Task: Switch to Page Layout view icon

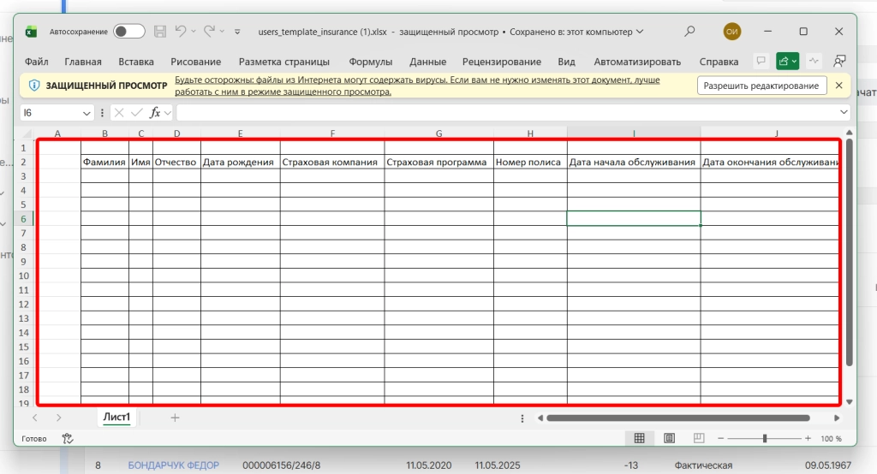Action: click(x=669, y=438)
